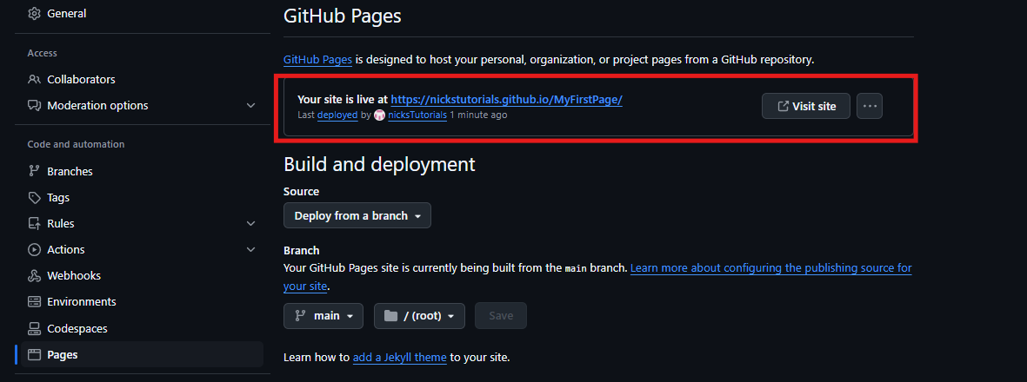Click the Rules icon in sidebar
This screenshot has width=1027, height=382.
[x=34, y=224]
